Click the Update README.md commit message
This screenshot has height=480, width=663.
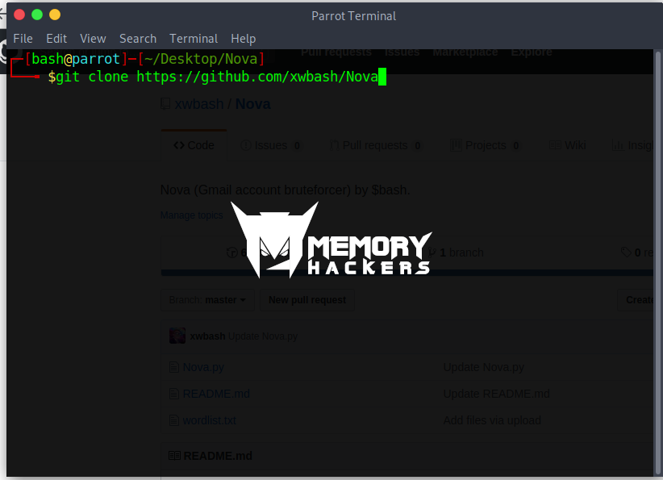pyautogui.click(x=496, y=394)
